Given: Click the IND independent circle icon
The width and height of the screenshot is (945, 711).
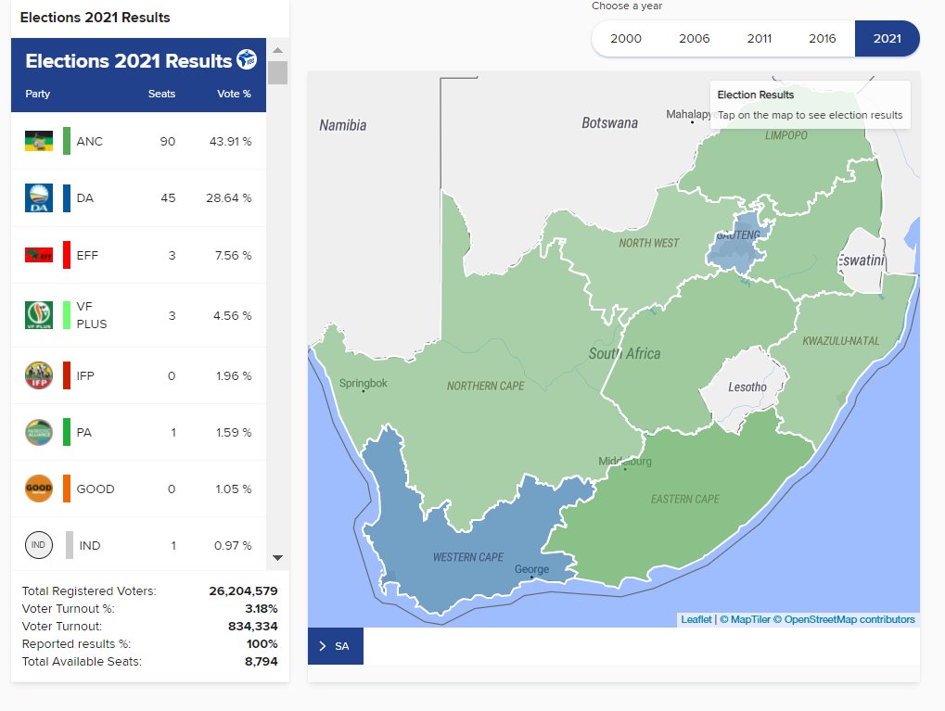Looking at the screenshot, I should pyautogui.click(x=39, y=545).
